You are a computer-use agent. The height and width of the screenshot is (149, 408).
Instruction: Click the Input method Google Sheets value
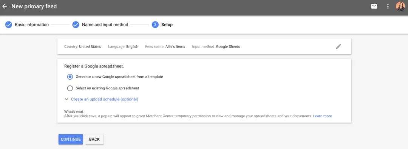pyautogui.click(x=228, y=47)
